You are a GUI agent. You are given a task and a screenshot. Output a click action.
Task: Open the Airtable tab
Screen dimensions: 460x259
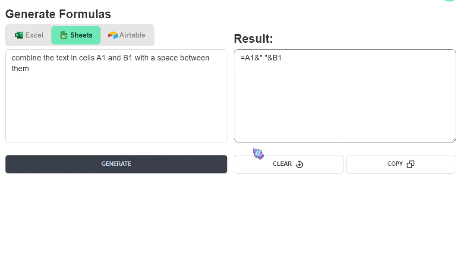126,35
